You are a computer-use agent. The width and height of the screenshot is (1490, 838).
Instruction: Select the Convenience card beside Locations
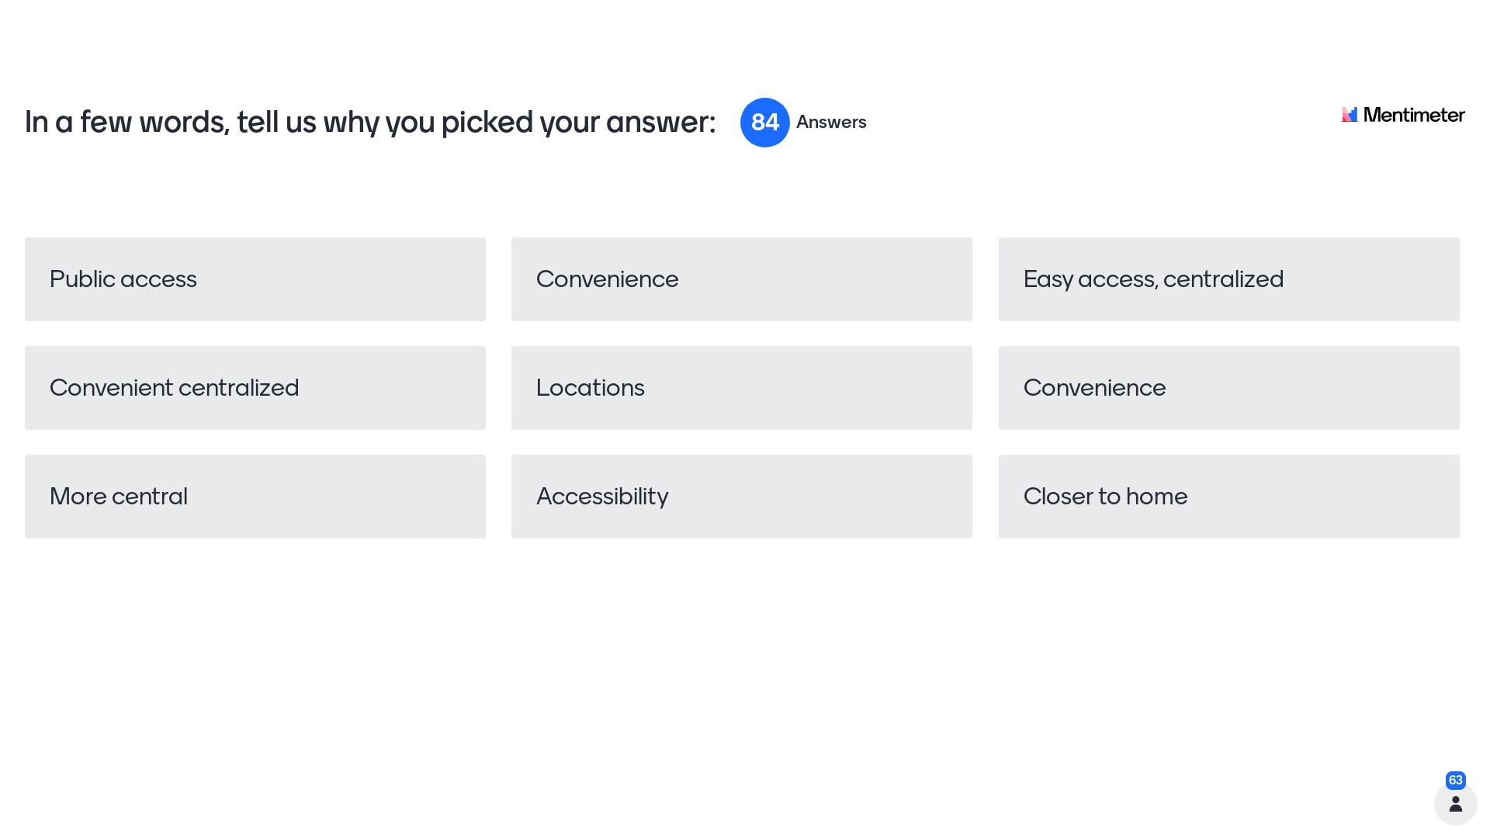[1228, 388]
